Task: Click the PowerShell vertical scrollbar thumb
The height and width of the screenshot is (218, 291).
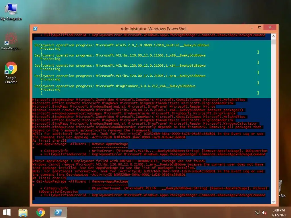Action: coord(273,42)
